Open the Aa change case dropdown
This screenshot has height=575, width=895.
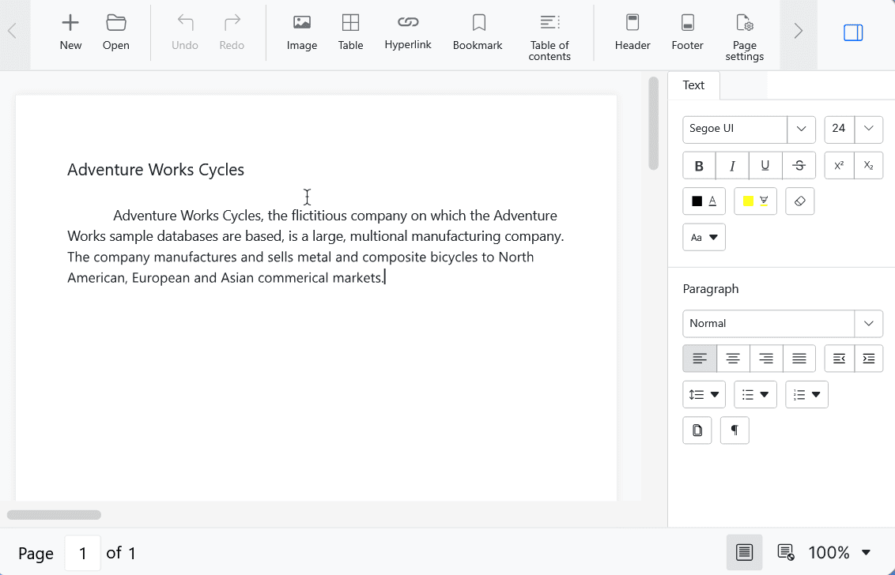pos(704,237)
